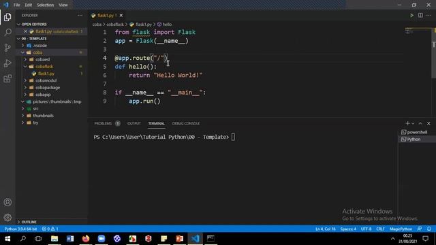Image resolution: width=436 pixels, height=245 pixels.
Task: Create a new terminal with plus icon
Action: pos(407,123)
